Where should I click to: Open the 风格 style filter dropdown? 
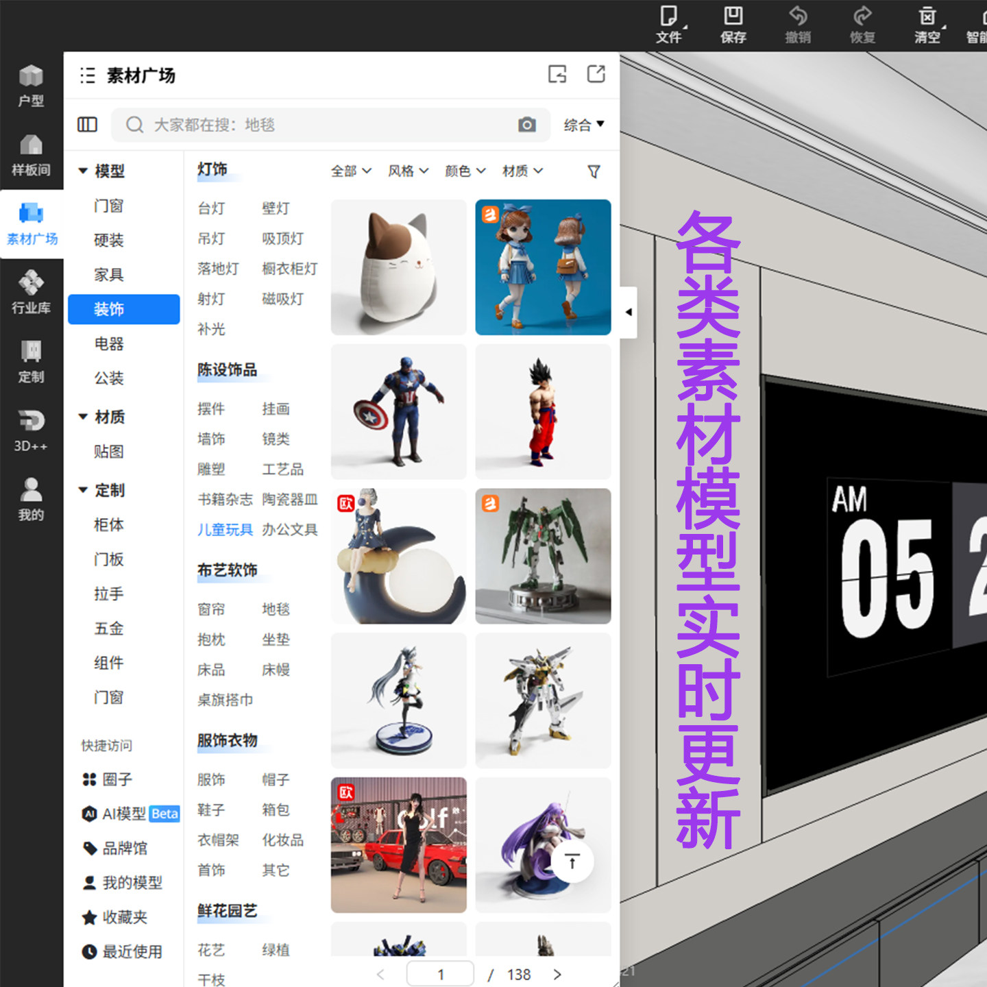[409, 171]
